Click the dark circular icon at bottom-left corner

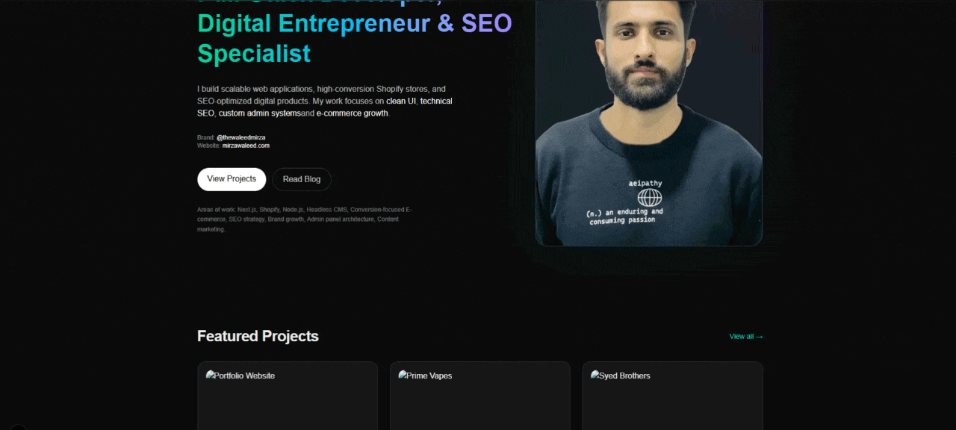point(18,427)
